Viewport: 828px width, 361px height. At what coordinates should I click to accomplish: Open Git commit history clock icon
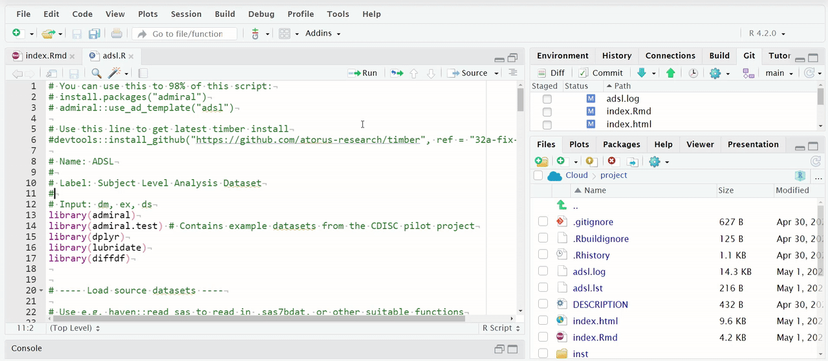[x=693, y=73]
